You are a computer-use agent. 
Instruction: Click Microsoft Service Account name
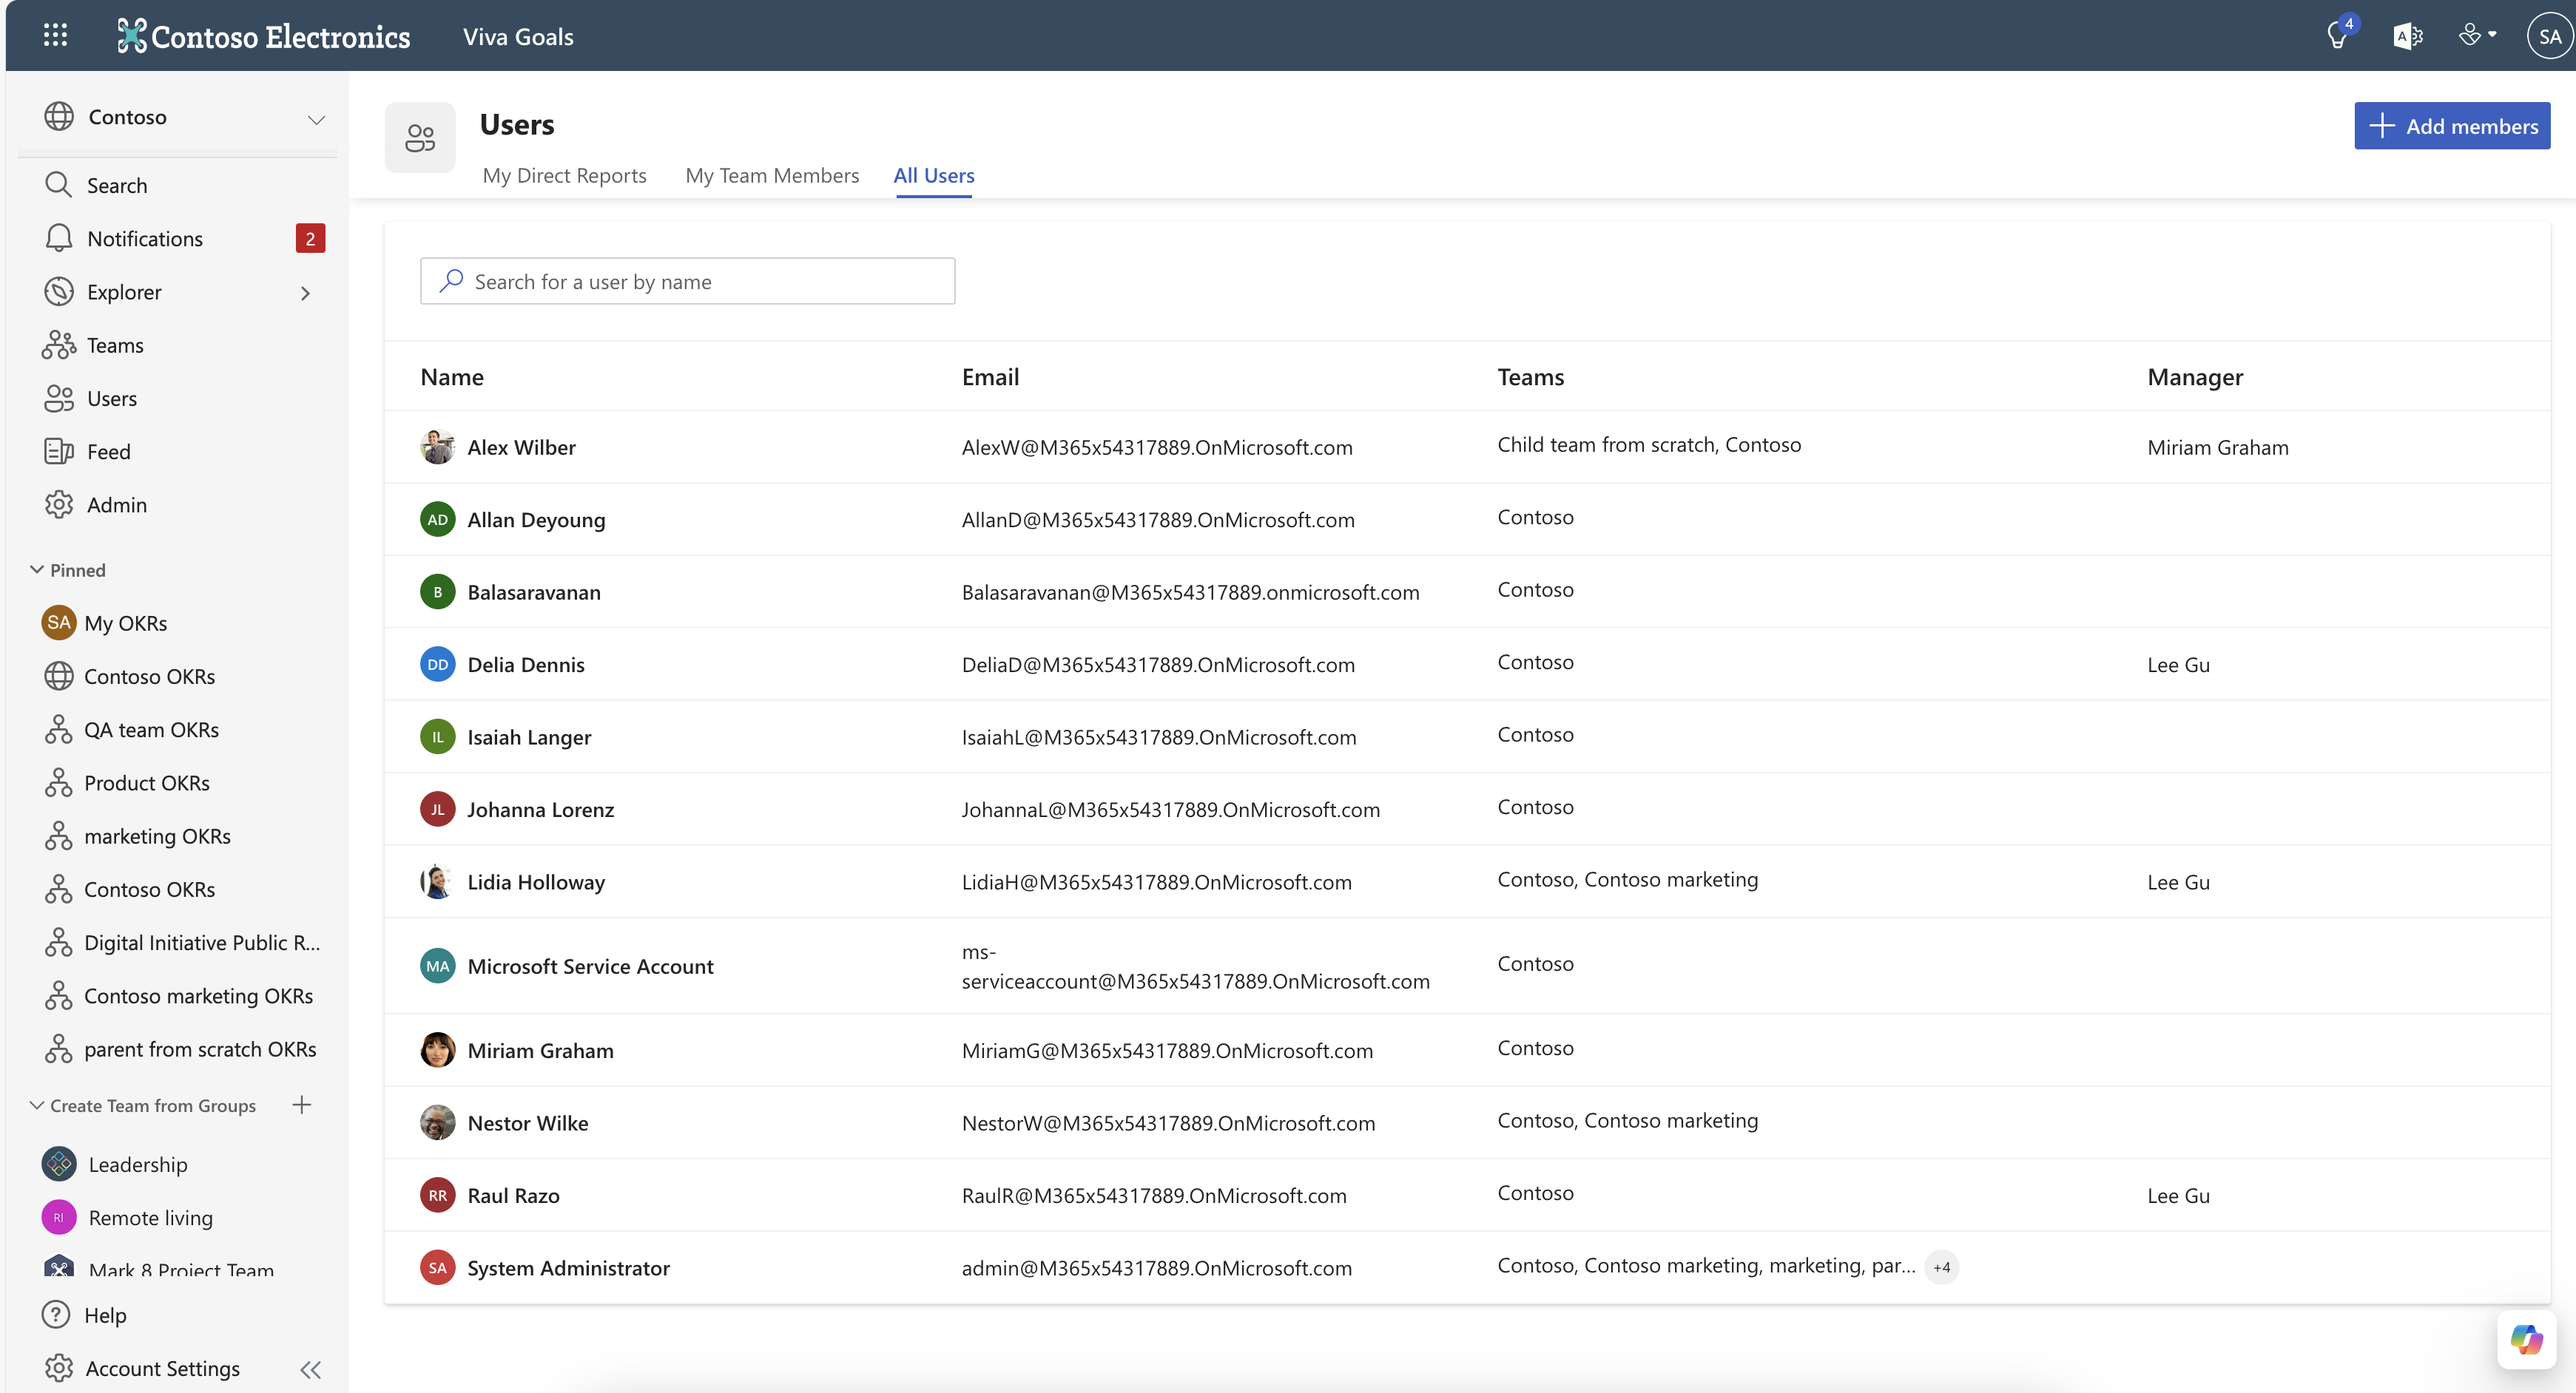tap(590, 966)
